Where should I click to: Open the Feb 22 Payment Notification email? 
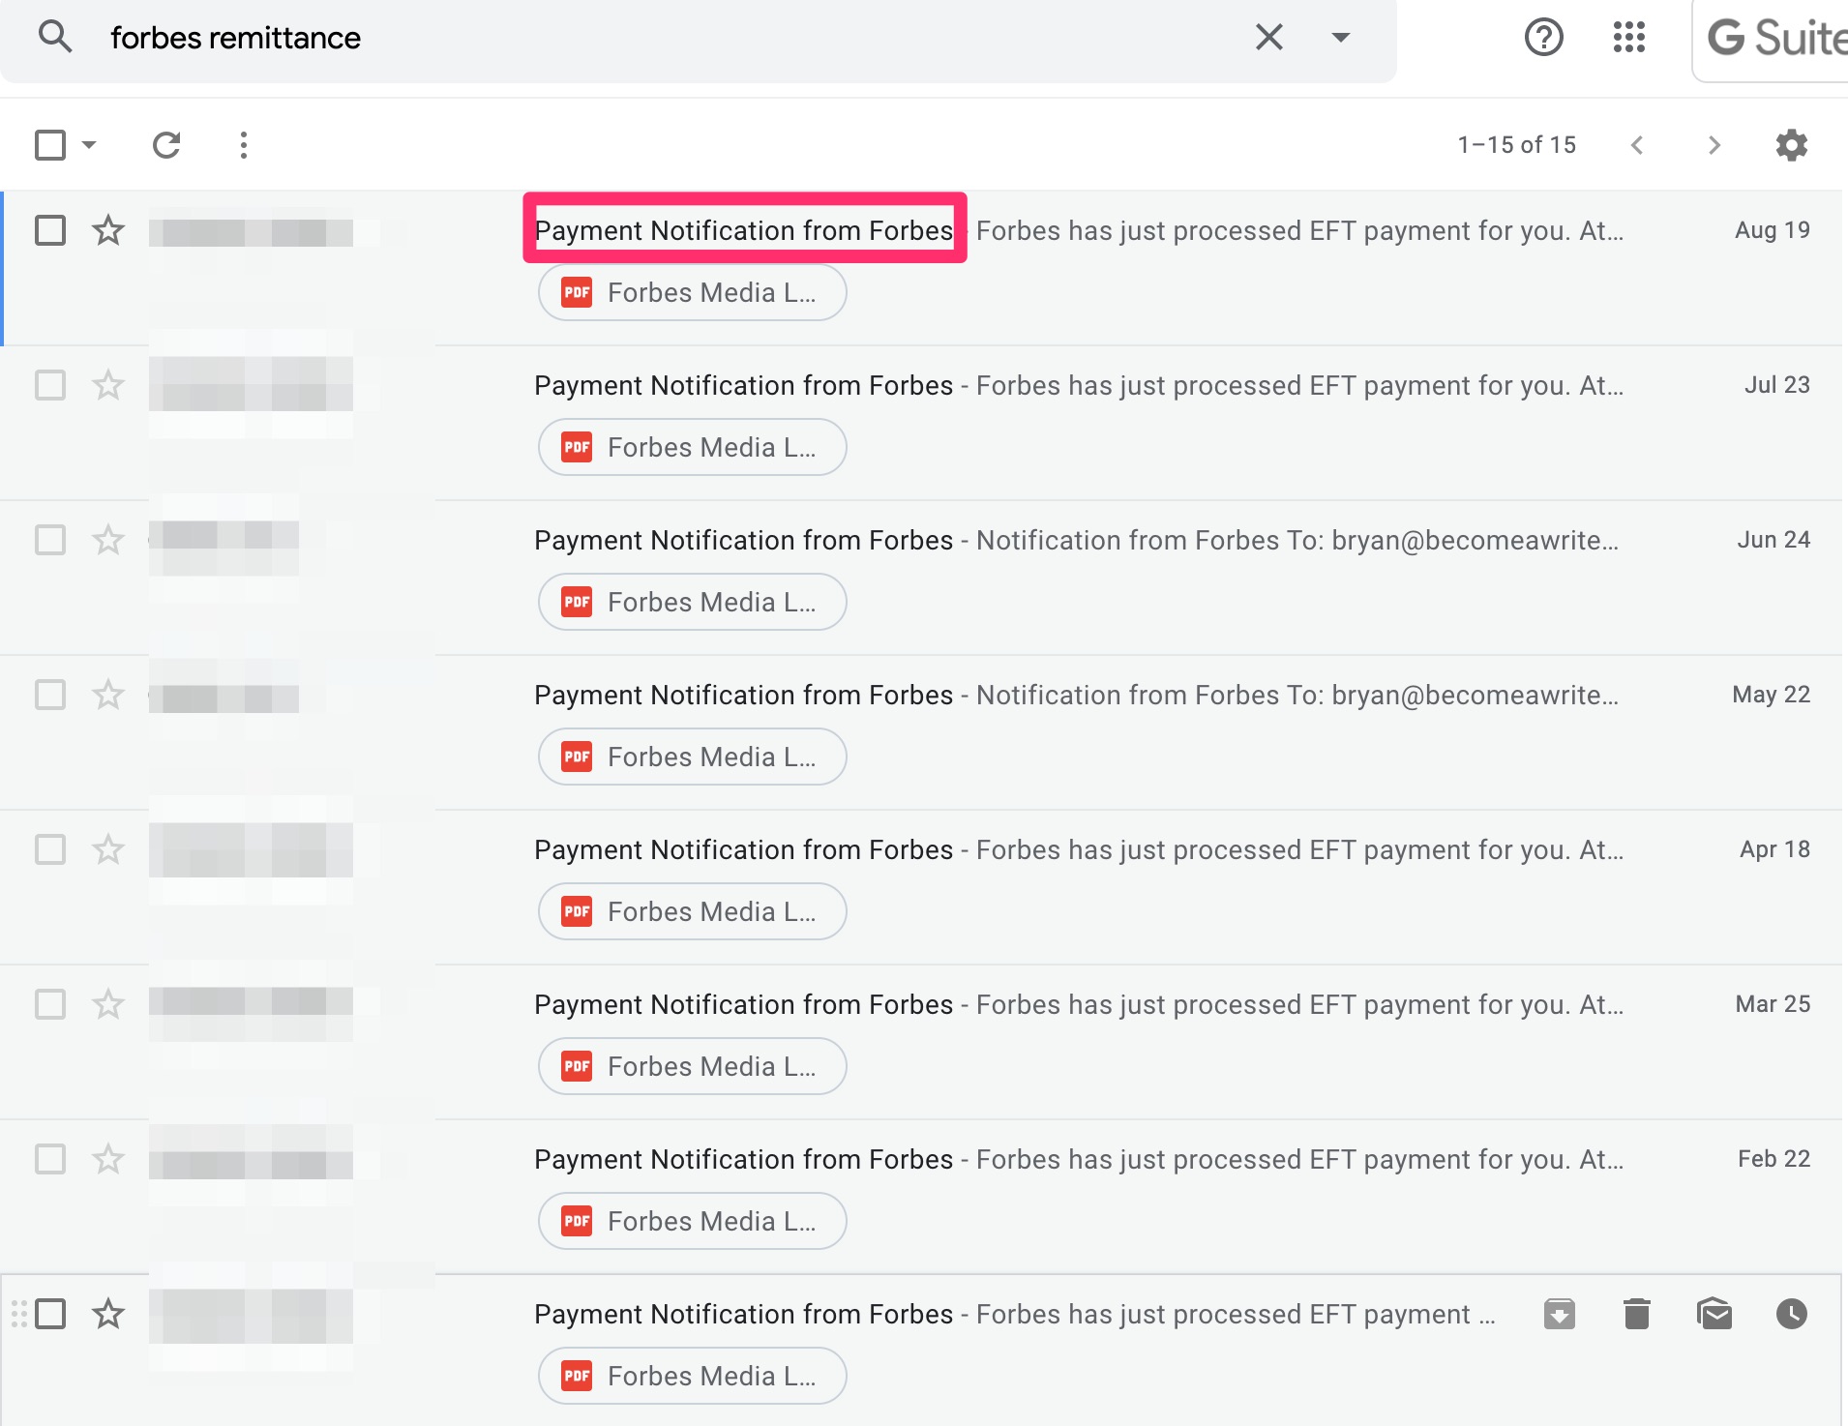[743, 1159]
